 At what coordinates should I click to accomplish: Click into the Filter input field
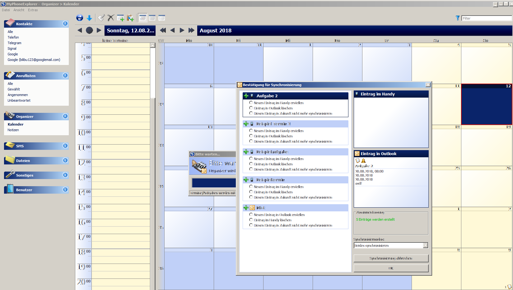click(487, 18)
